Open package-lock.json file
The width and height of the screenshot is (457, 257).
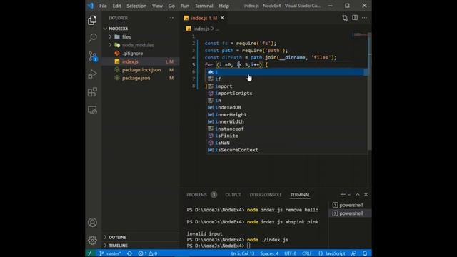pos(141,70)
